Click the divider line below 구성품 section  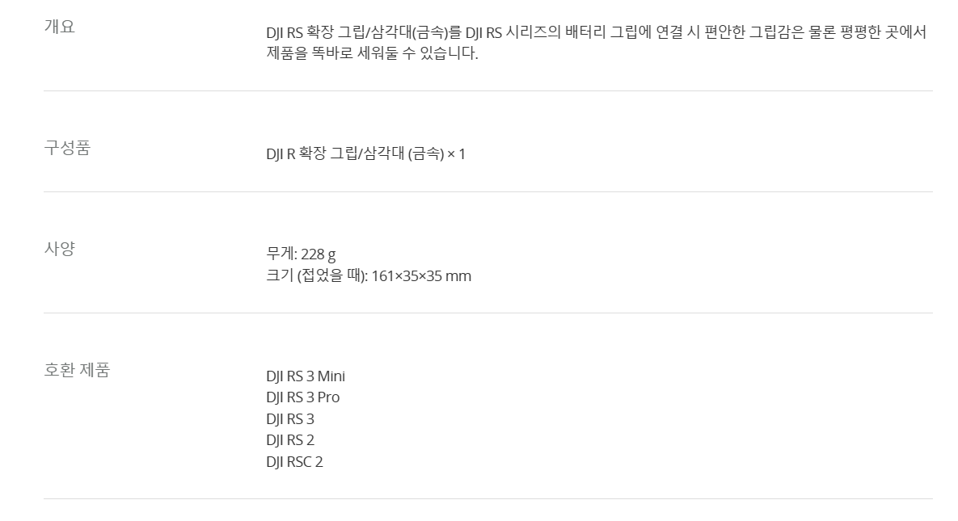488,191
